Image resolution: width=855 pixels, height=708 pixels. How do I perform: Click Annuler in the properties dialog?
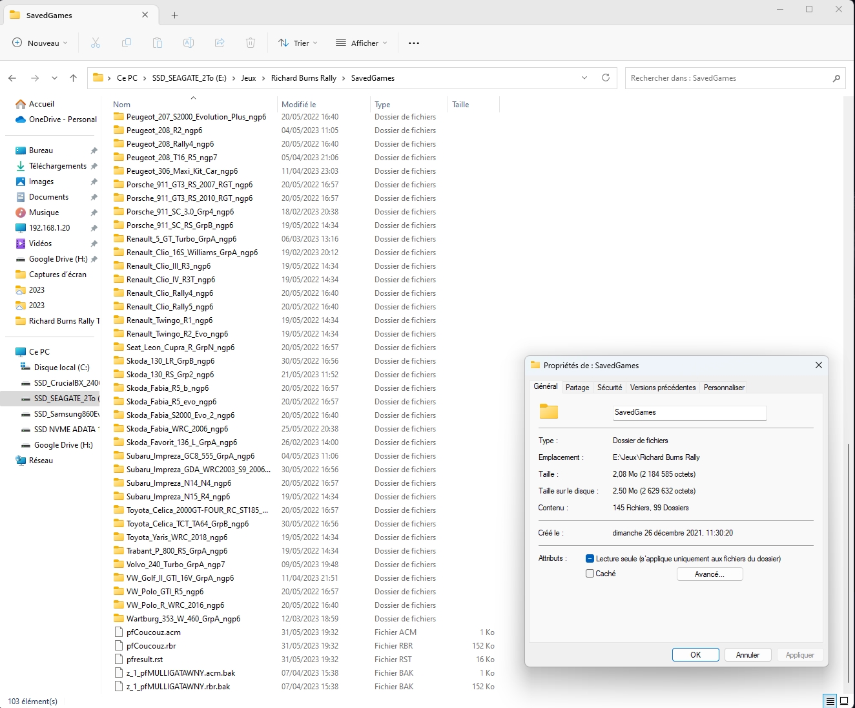(747, 655)
